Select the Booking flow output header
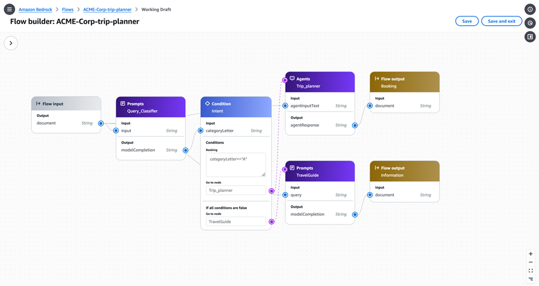Viewport: 539px width, 286px height. click(x=405, y=82)
